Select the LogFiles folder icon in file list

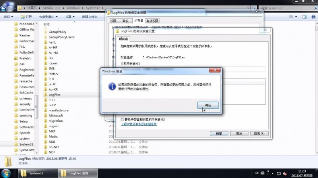[46, 95]
